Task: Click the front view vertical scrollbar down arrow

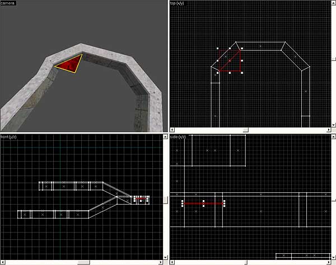Action: [165, 257]
